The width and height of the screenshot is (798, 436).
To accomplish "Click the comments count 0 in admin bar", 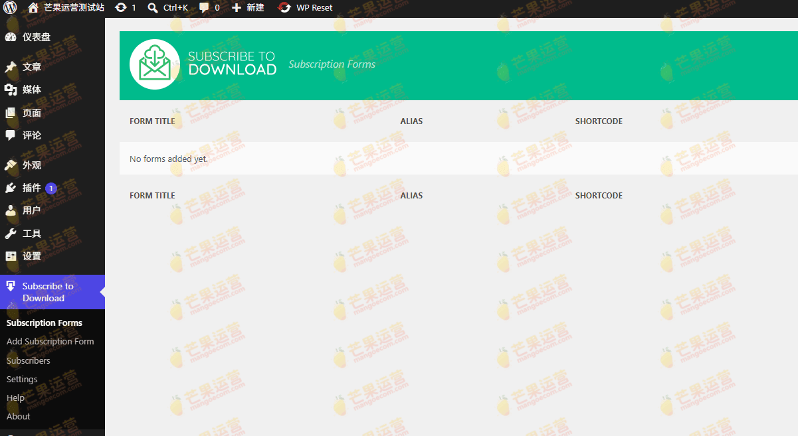I will pos(217,8).
